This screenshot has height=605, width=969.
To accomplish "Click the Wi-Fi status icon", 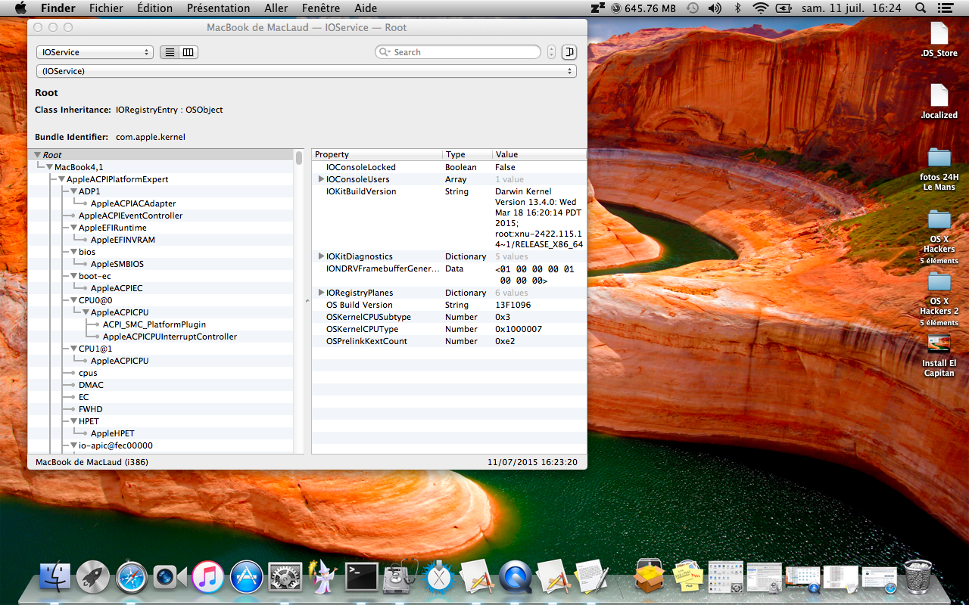I will point(760,8).
